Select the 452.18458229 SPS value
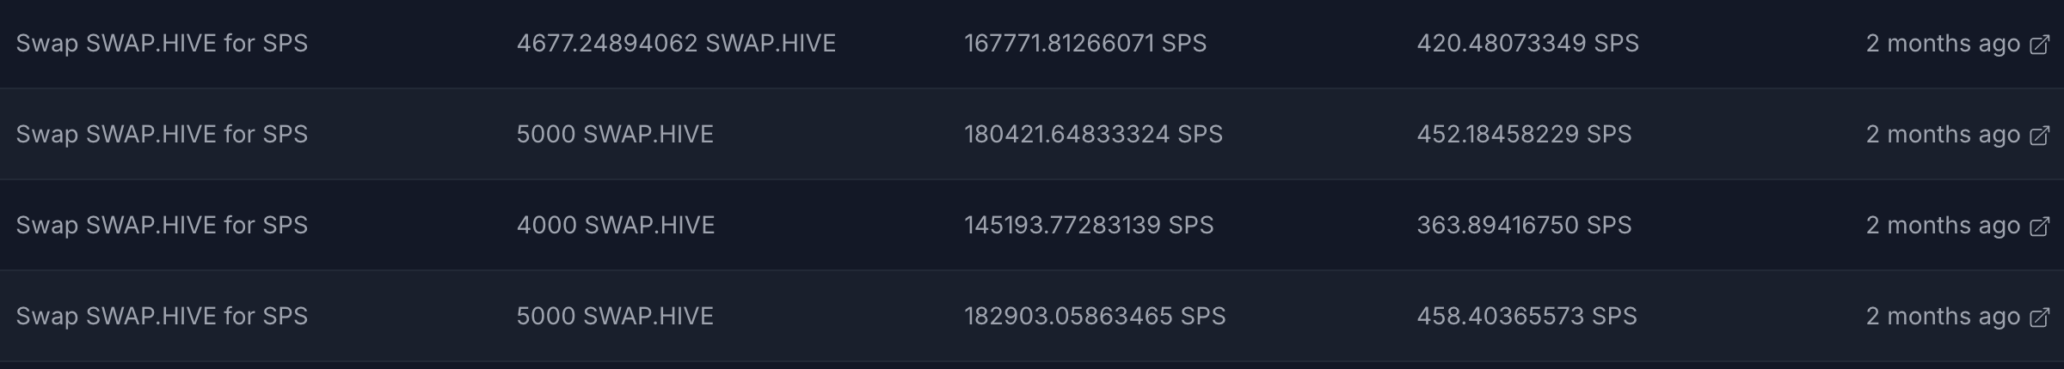 (1524, 134)
